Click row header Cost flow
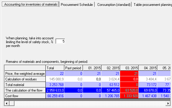This screenshot has height=108, width=172. (x=25, y=96)
